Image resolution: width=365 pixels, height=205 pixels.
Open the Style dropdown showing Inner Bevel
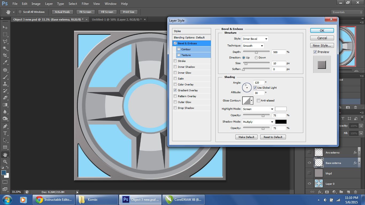[255, 39]
